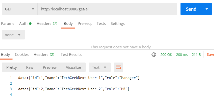Open the Text format dropdown
The image size is (214, 99).
coord(100,67)
